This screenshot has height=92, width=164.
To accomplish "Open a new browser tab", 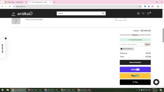I will pos(54,2).
